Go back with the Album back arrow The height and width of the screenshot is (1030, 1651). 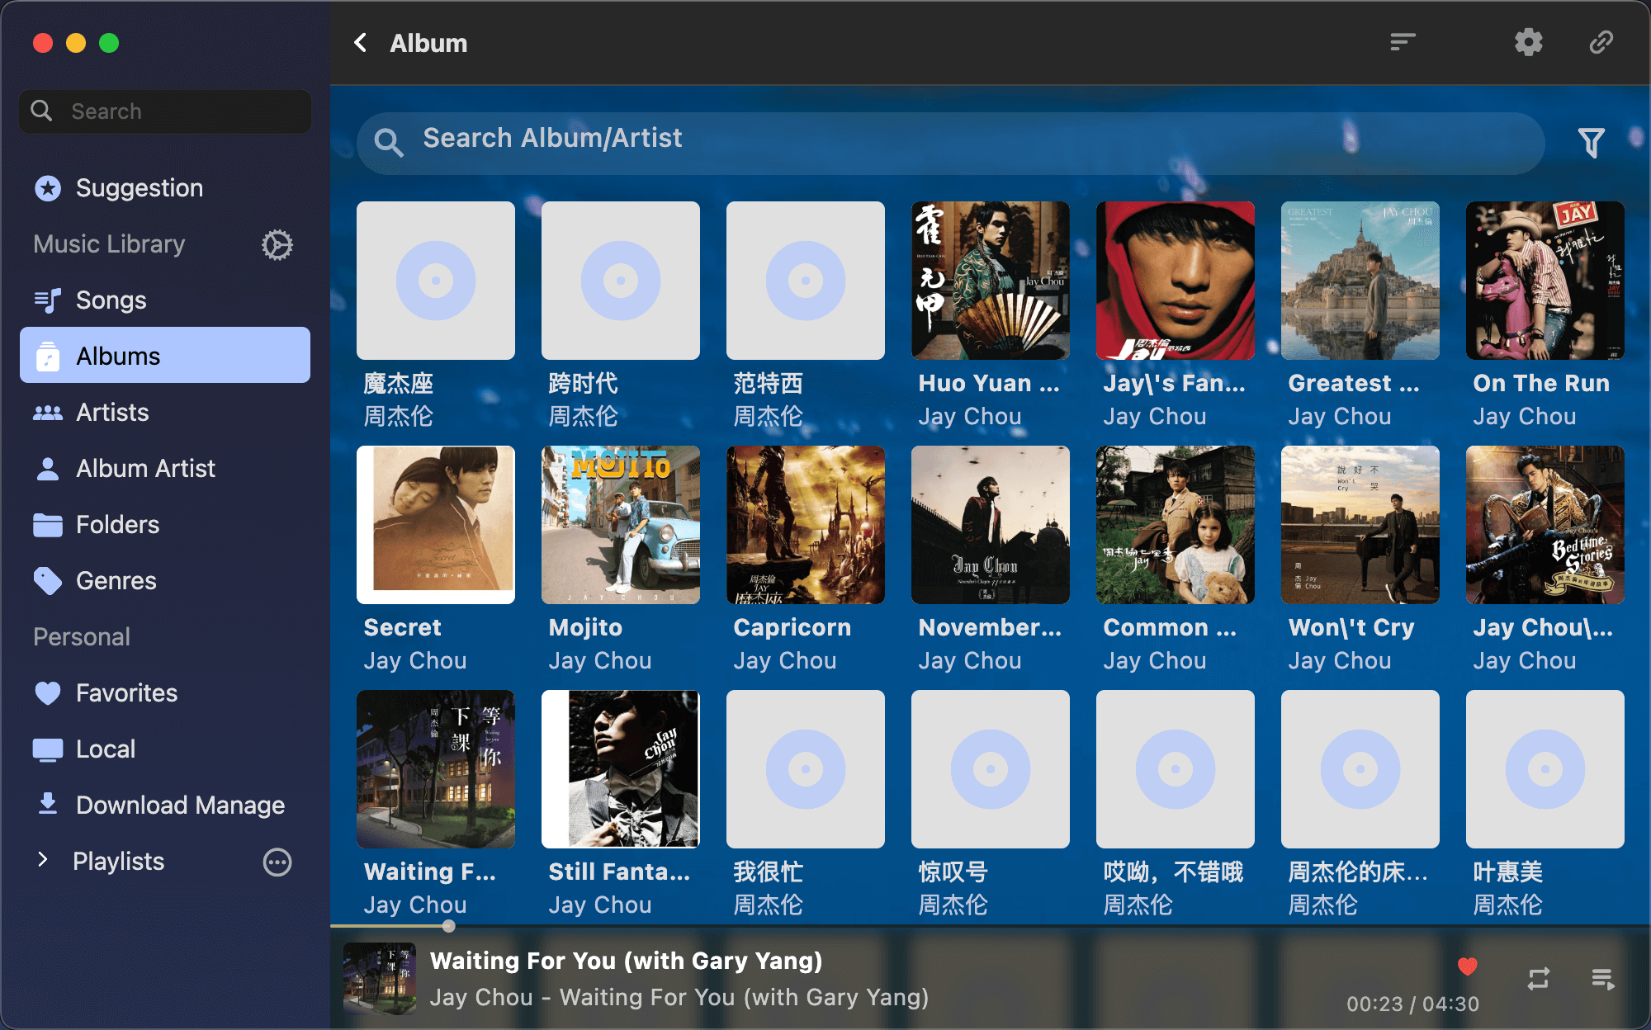[361, 43]
